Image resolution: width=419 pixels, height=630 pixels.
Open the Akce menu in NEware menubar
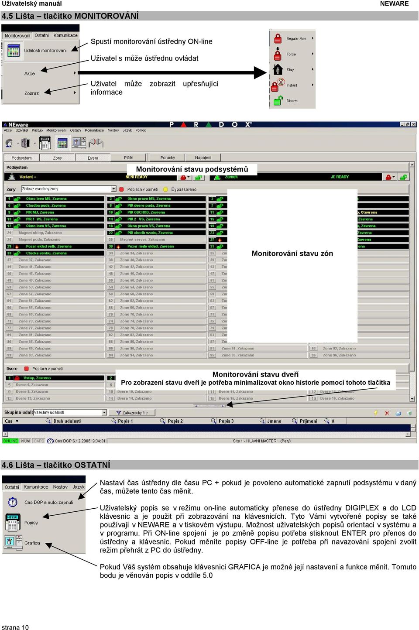pyautogui.click(x=8, y=130)
